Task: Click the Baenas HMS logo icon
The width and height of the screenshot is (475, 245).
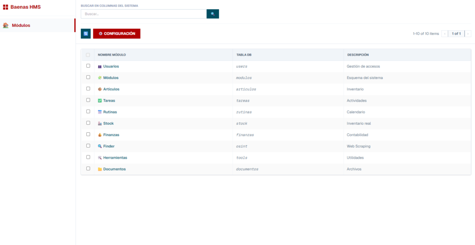Action: [6, 7]
